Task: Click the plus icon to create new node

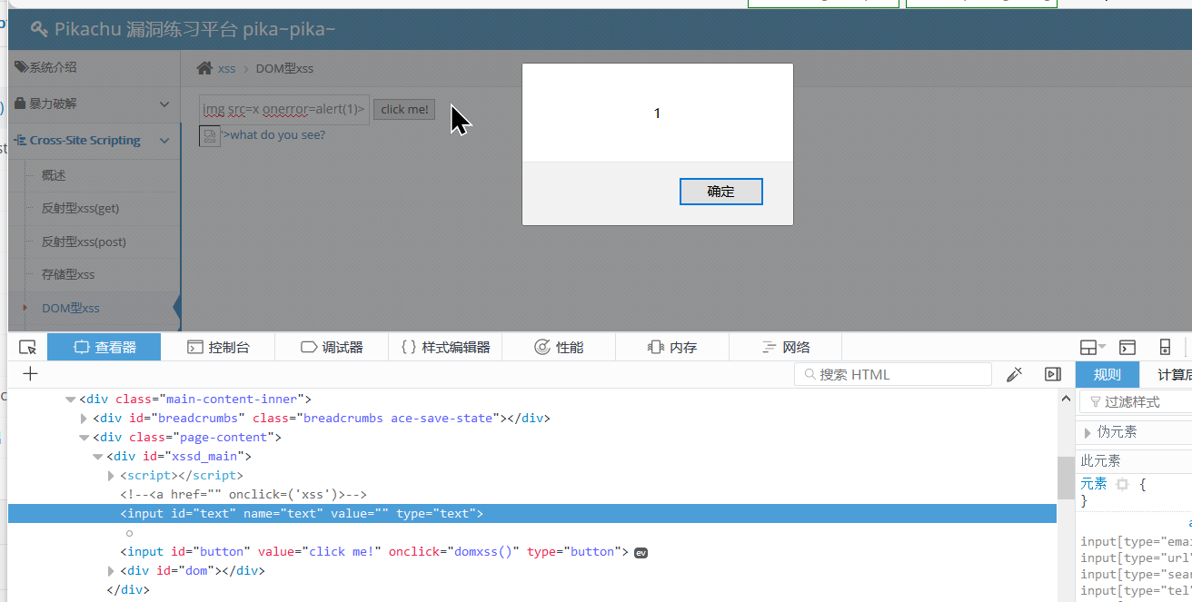Action: pyautogui.click(x=30, y=374)
